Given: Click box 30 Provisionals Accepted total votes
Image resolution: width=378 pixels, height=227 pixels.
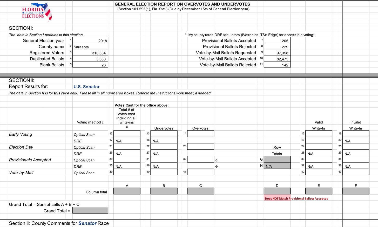Looking at the screenshot, I should 127,159.
